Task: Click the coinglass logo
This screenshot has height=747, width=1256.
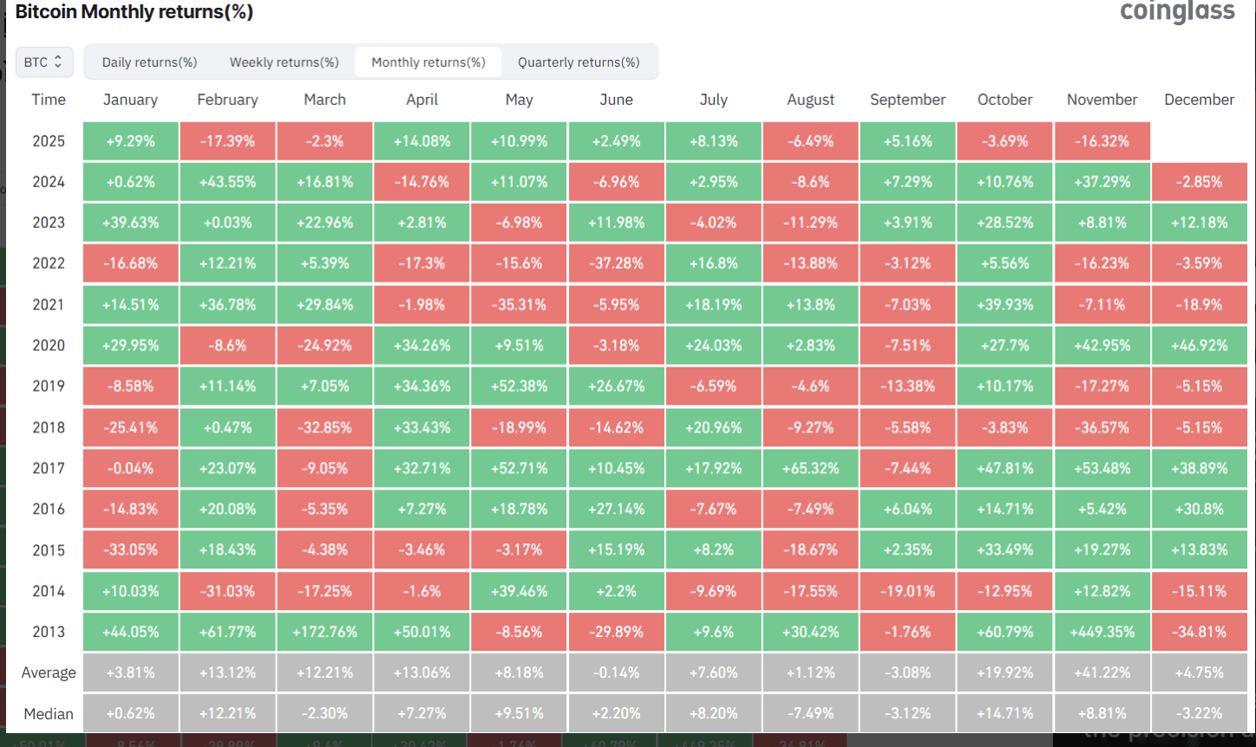Action: pyautogui.click(x=1177, y=12)
